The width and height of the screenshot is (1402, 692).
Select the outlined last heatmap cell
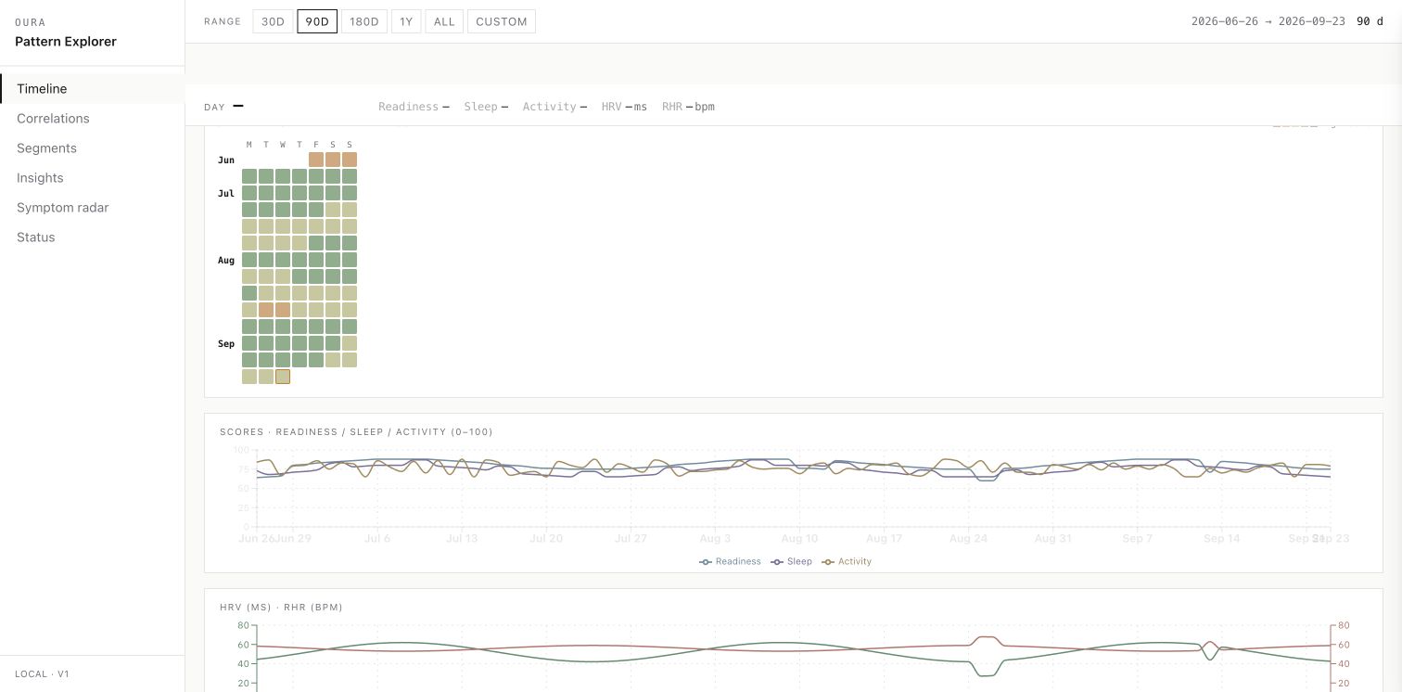coord(283,377)
